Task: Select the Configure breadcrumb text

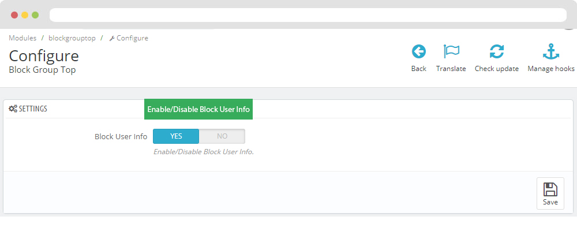Action: pyautogui.click(x=133, y=38)
